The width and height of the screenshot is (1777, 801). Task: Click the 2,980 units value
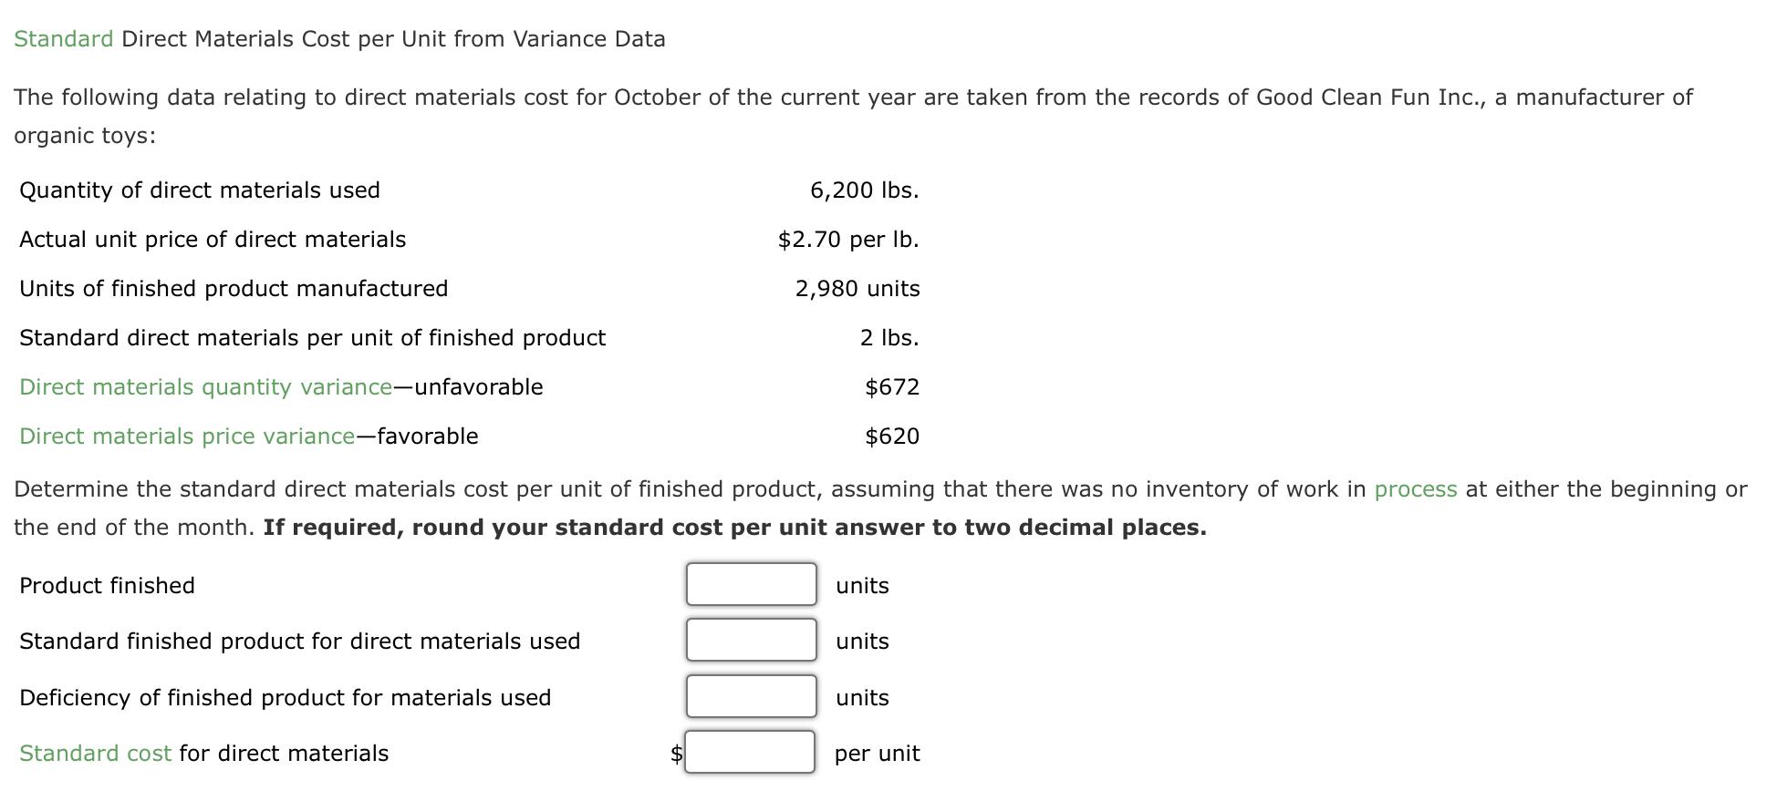pyautogui.click(x=857, y=288)
